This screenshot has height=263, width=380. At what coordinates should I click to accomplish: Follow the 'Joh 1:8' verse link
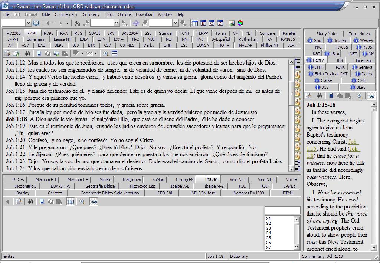point(333,152)
